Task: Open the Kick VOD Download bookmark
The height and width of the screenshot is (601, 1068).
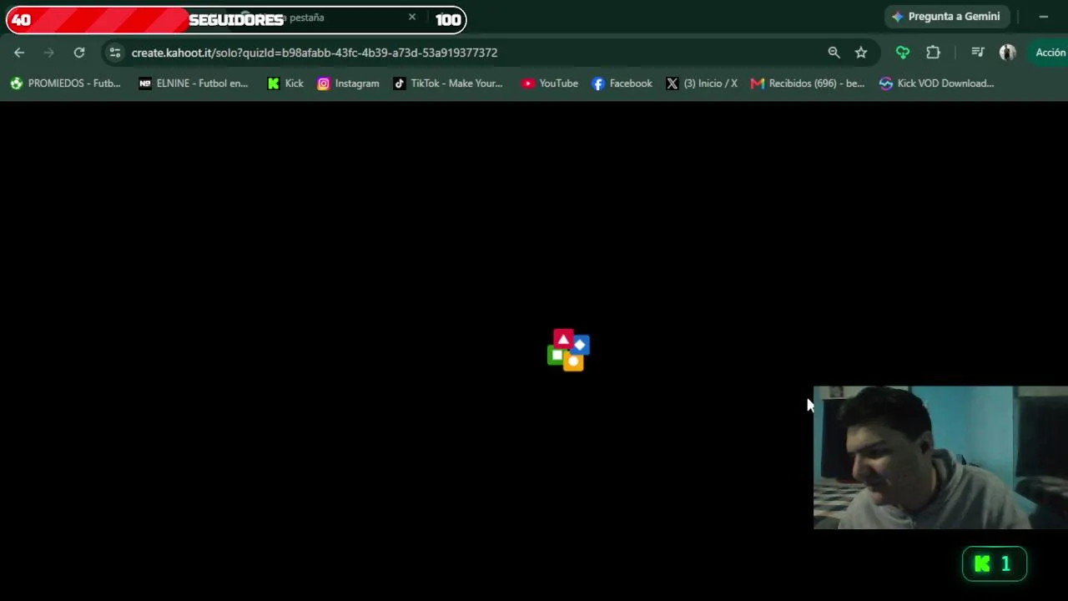Action: 937,83
